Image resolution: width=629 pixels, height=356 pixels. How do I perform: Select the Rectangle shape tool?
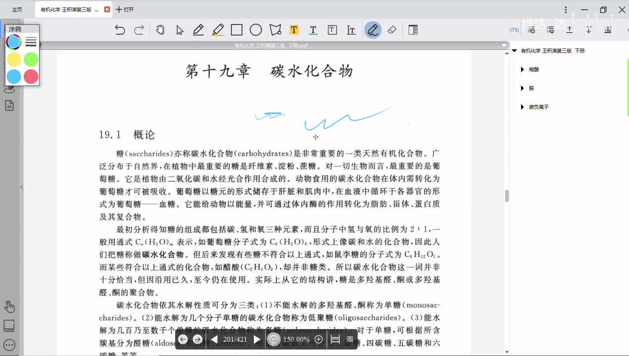[x=237, y=30]
